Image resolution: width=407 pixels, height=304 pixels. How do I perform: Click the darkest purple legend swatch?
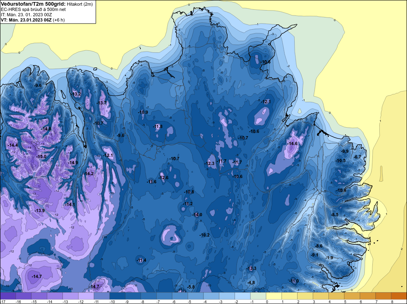coord(8,296)
